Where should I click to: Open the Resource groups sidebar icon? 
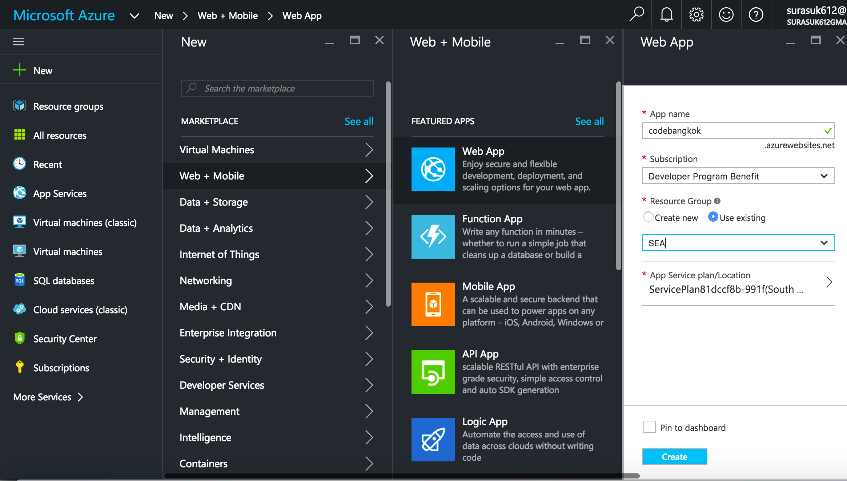pos(20,106)
